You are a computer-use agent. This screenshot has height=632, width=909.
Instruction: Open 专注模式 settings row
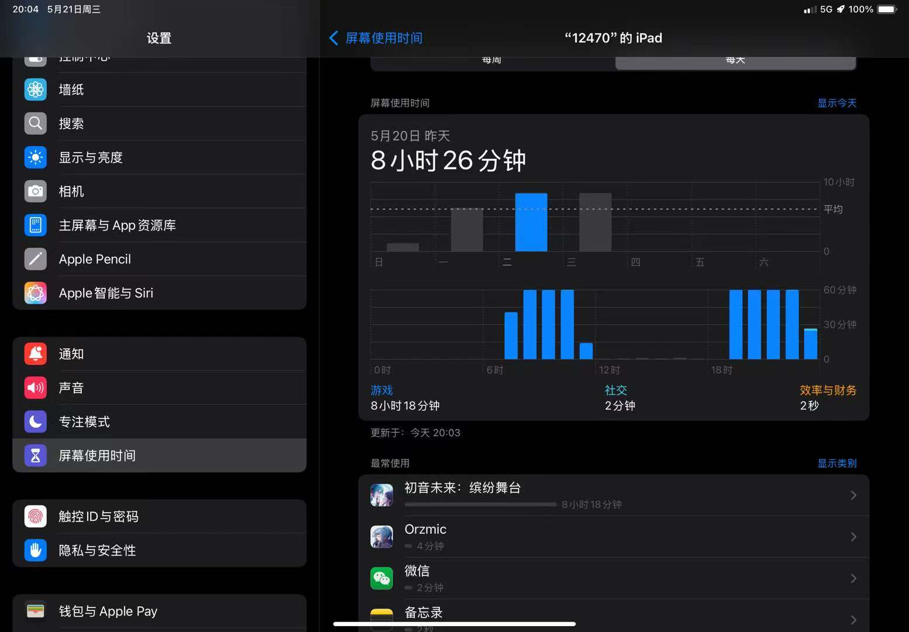159,422
